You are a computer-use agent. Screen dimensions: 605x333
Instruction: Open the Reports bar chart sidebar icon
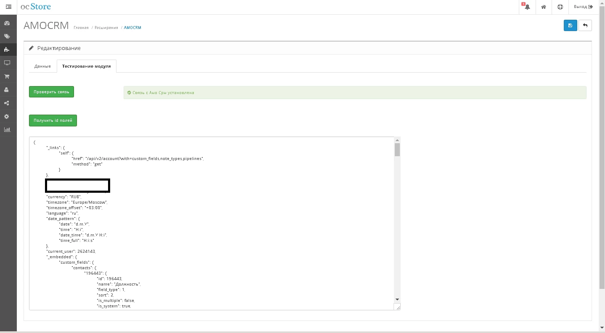(x=7, y=130)
